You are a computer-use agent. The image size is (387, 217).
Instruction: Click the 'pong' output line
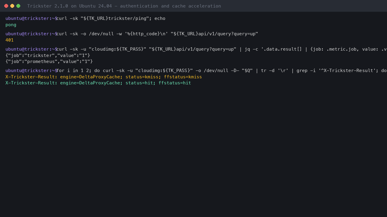point(11,25)
